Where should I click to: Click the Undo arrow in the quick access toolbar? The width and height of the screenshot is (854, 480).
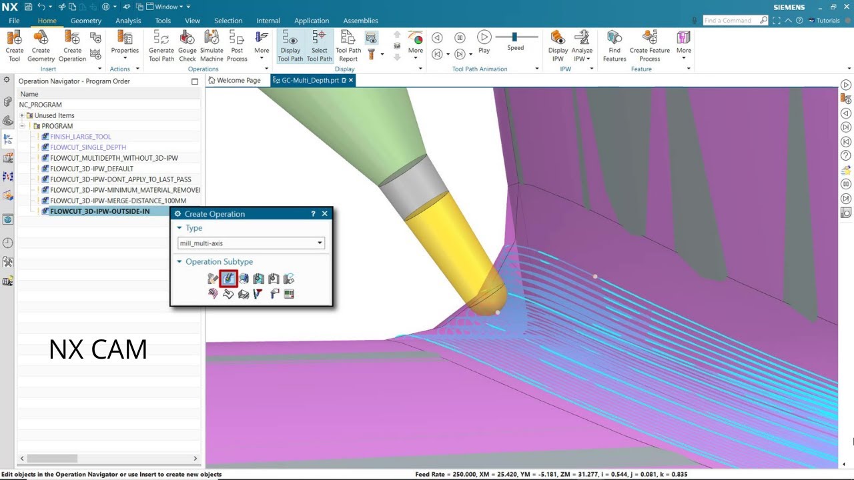[41, 7]
